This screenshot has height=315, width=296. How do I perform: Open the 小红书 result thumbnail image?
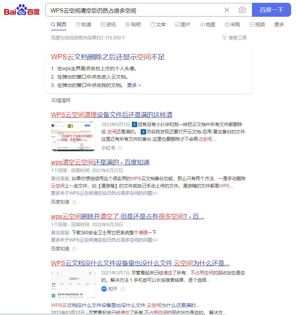[73, 136]
